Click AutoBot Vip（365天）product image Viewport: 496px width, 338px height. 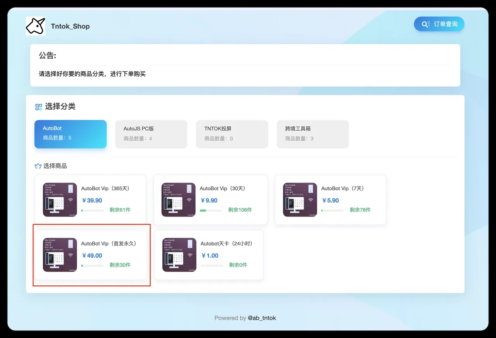[x=60, y=200]
